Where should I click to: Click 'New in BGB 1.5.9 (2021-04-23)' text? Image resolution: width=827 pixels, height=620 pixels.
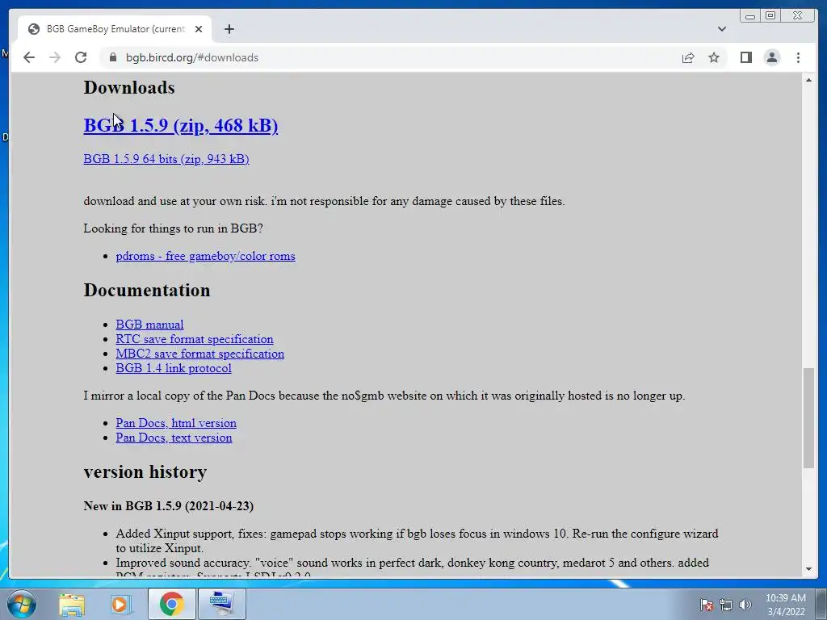pos(169,506)
